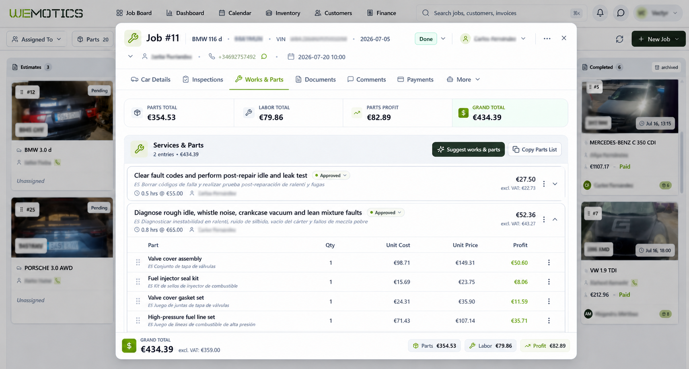Screen dimensions: 689x369
Task: Open three-dot menu for Clear fault codes entry
Action: pyautogui.click(x=544, y=184)
